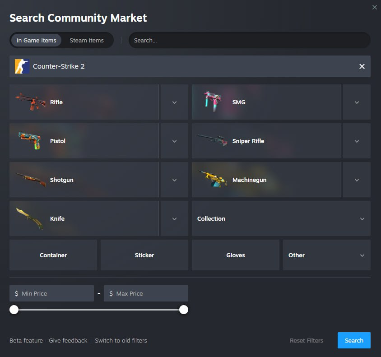The width and height of the screenshot is (381, 357).
Task: Click the Machinegun weapon image
Action: pos(213,179)
